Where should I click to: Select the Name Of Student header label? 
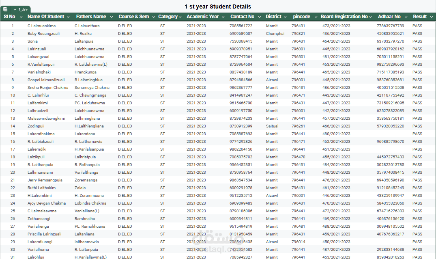pos(46,17)
